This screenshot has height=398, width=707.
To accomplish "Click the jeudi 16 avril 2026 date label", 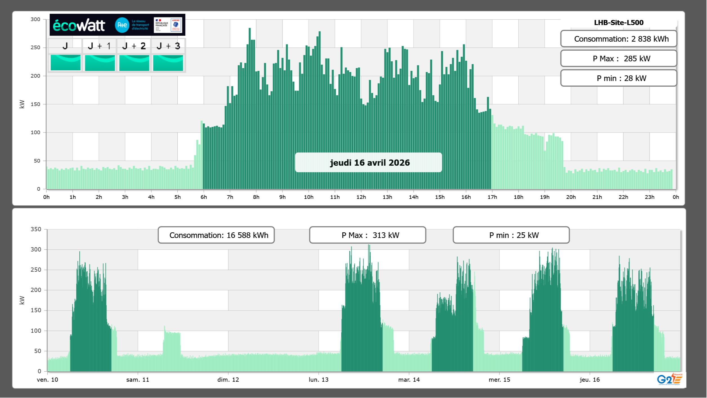I will point(368,163).
